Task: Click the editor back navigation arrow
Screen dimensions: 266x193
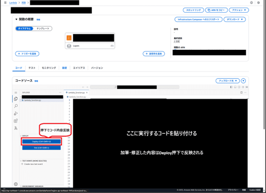Action: (x=83, y=87)
